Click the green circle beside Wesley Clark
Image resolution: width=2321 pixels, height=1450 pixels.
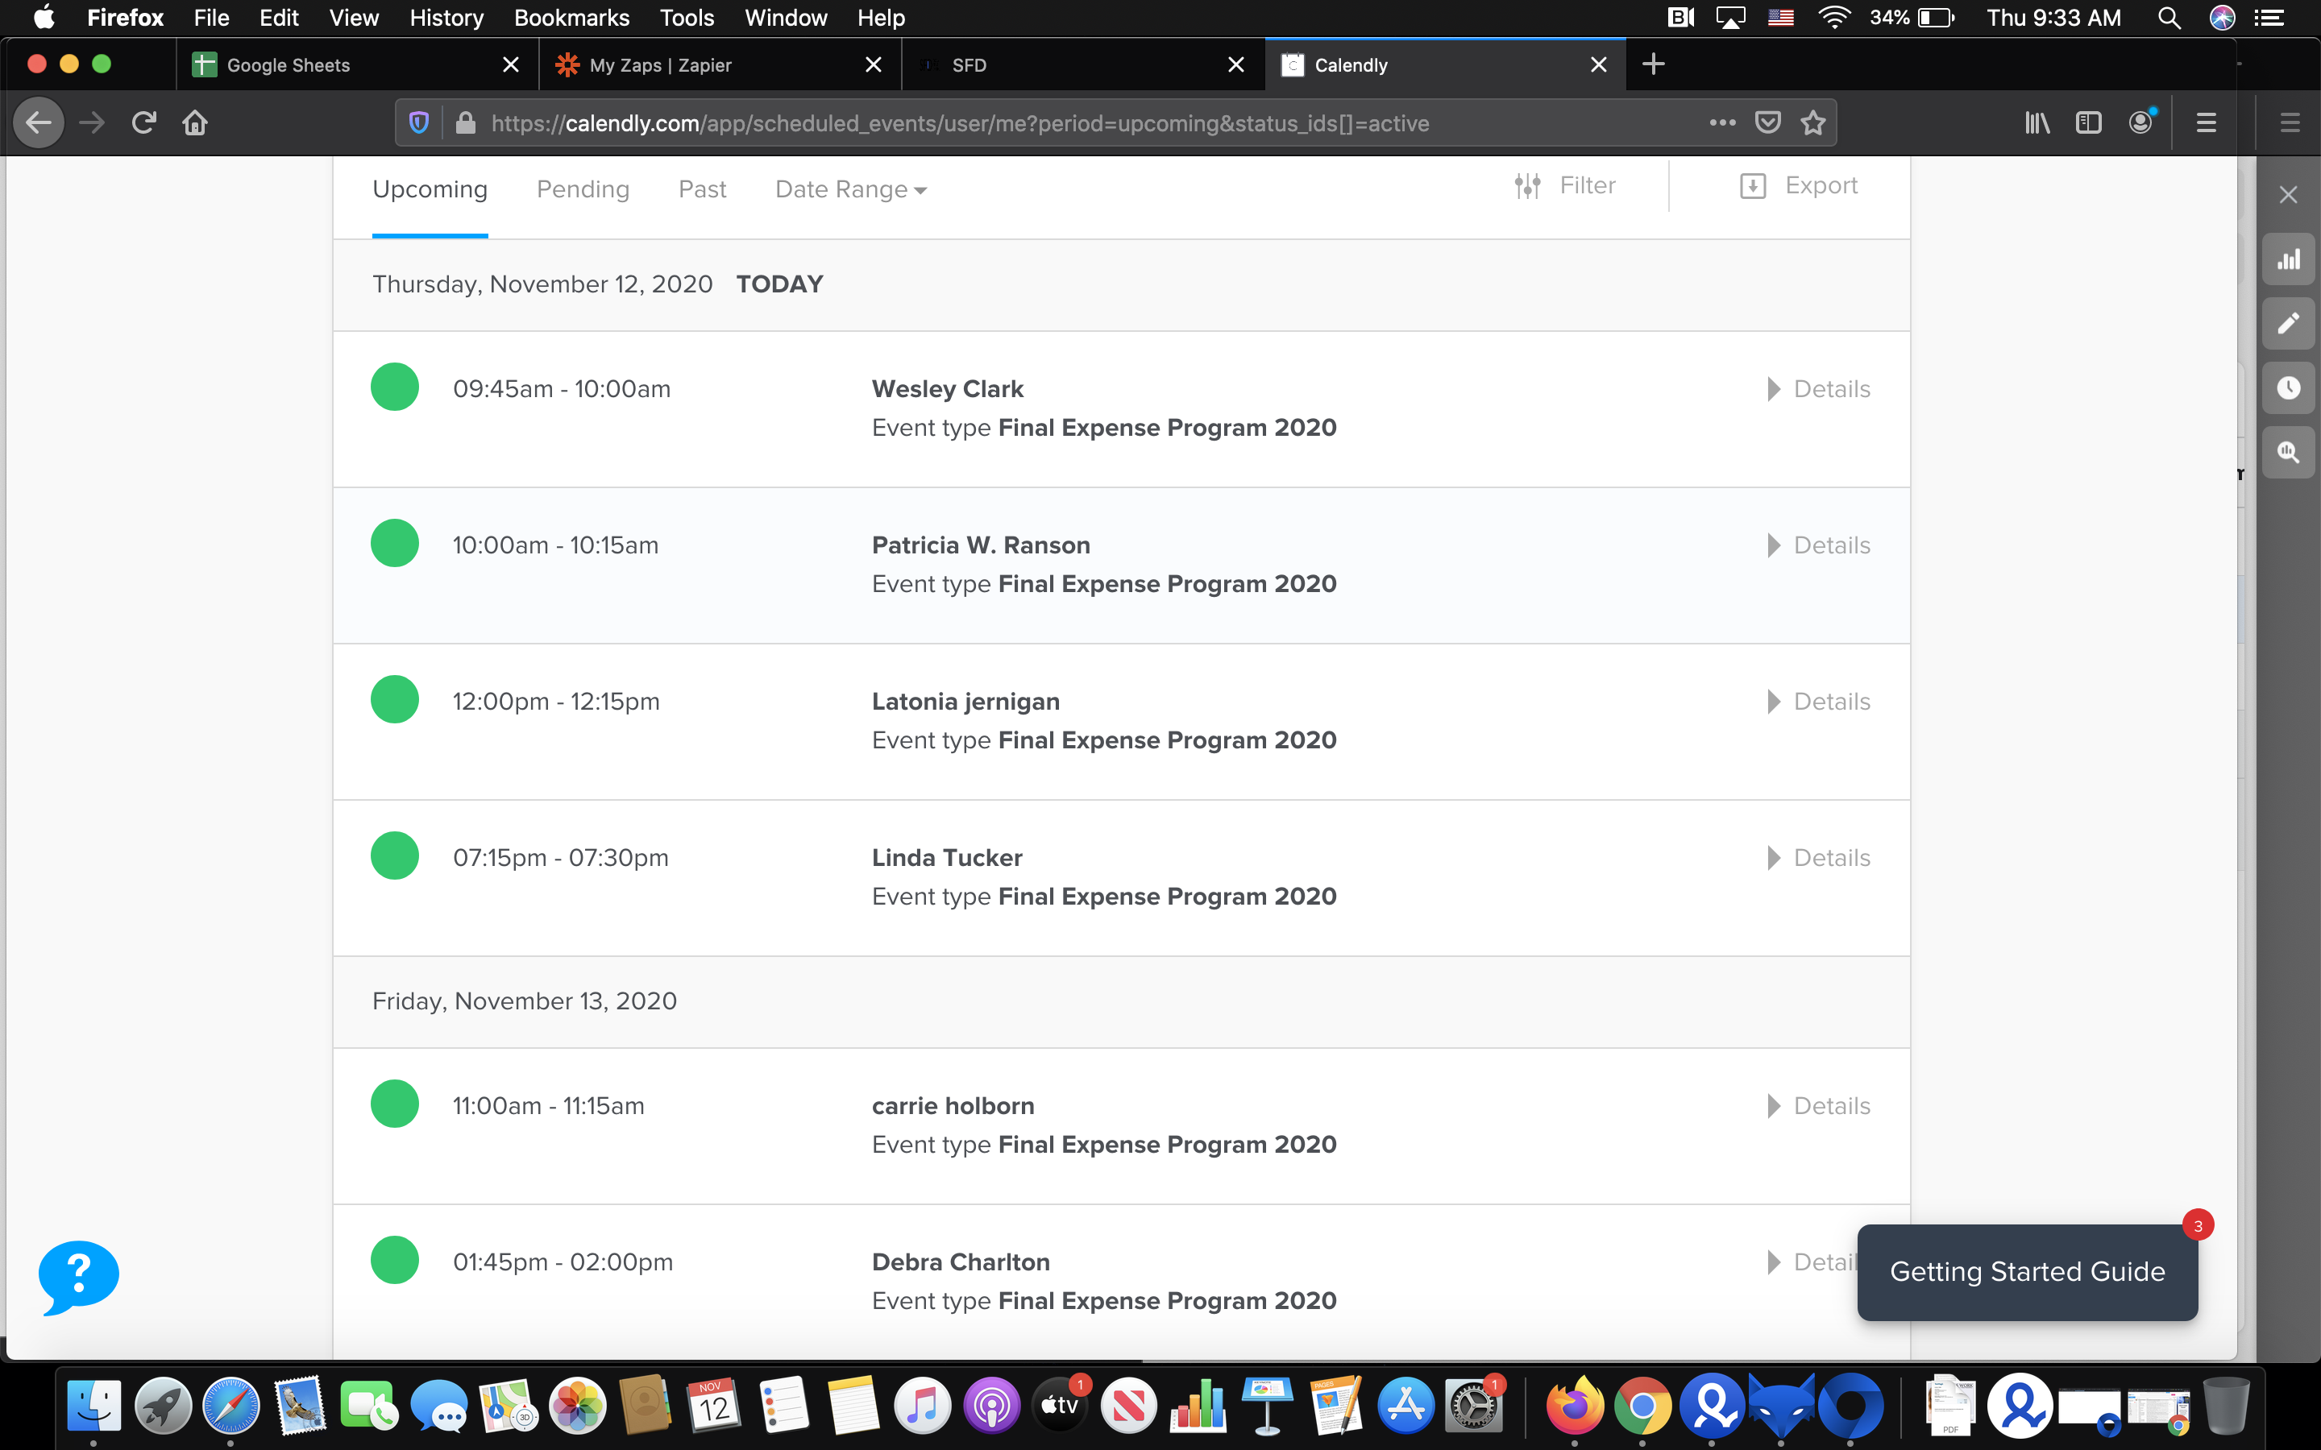(394, 387)
